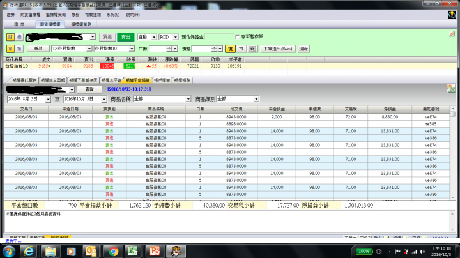The width and height of the screenshot is (460, 258).
Task: Switch to the 證券 top tab
Action: pyautogui.click(x=19, y=24)
